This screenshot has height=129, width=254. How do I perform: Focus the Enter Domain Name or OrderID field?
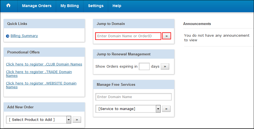point(128,36)
